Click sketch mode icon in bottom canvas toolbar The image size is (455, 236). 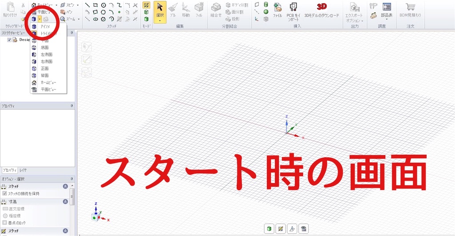pos(281,229)
